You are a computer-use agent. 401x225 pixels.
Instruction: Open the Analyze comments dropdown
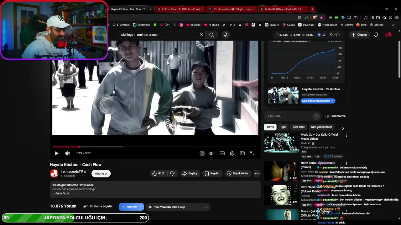coord(131,207)
